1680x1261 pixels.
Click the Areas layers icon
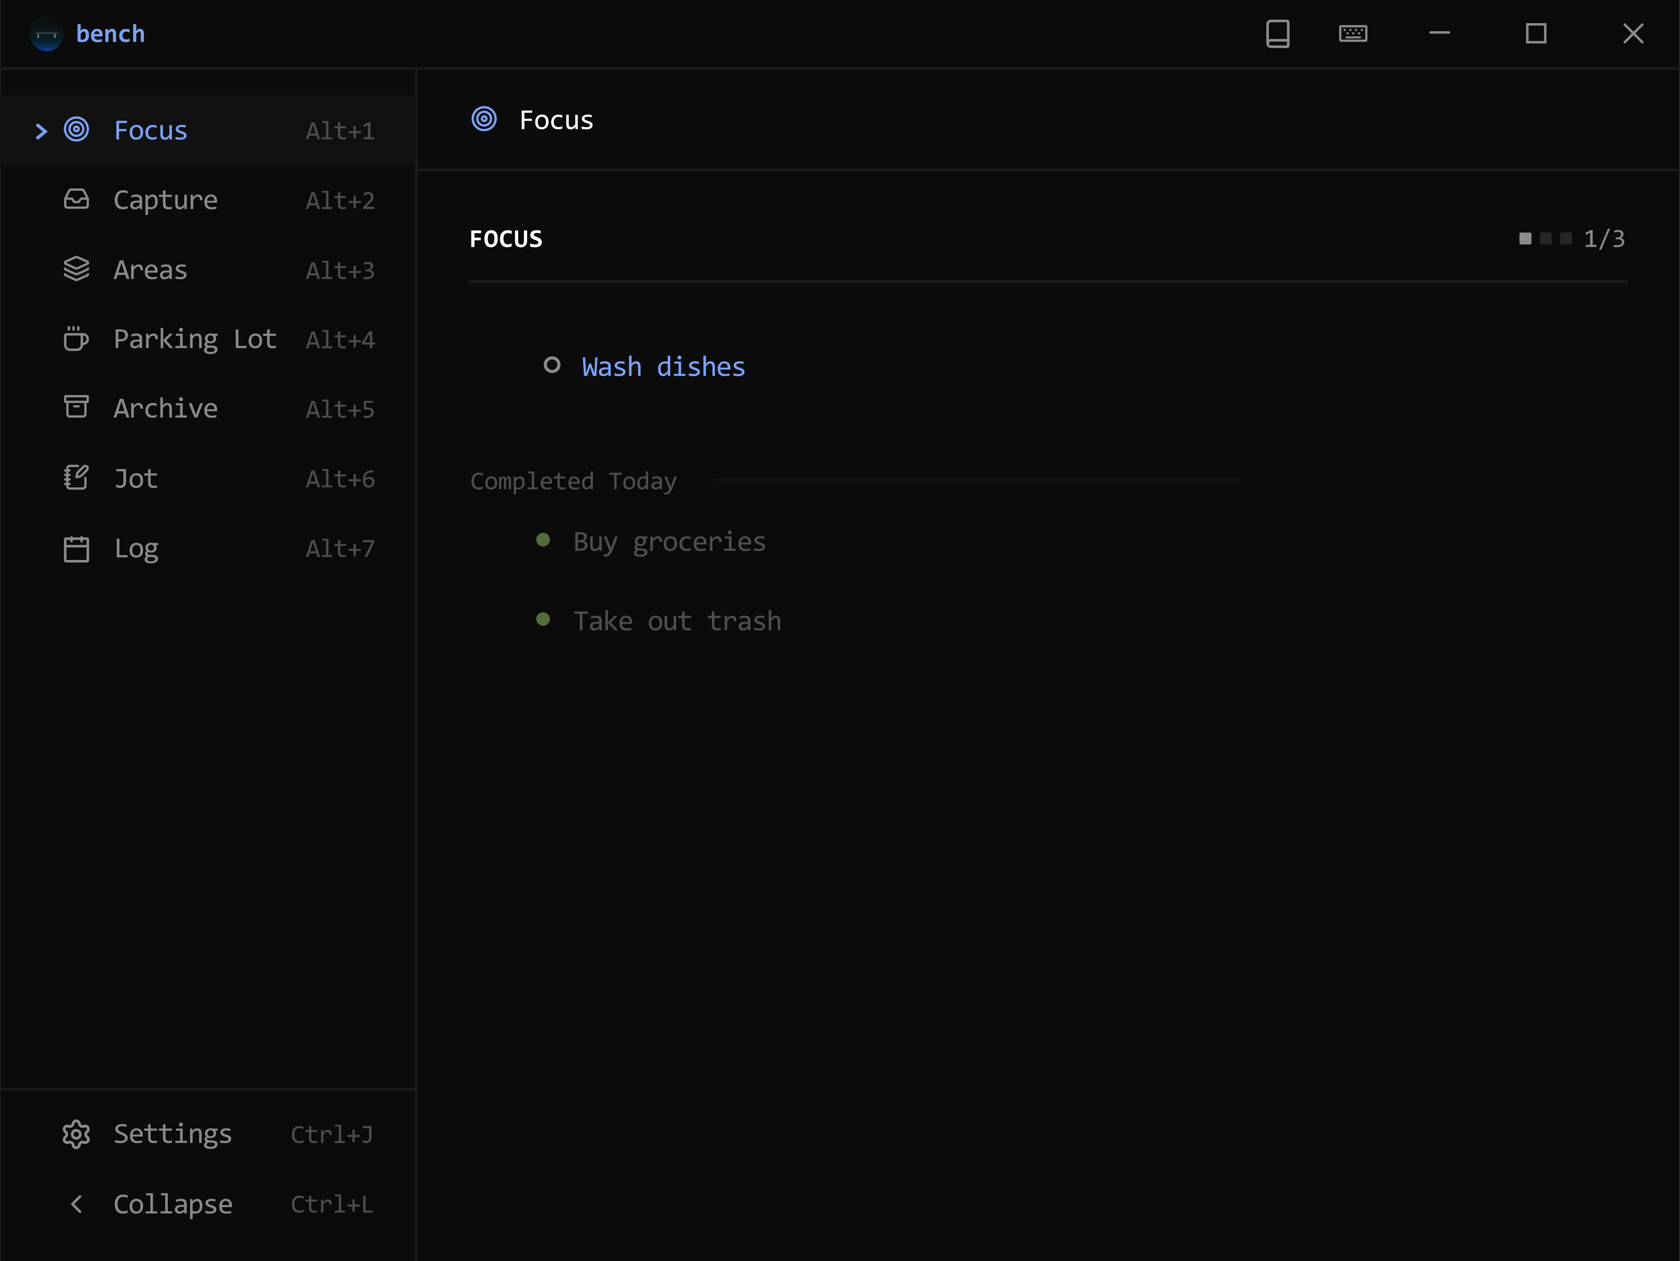coord(77,269)
